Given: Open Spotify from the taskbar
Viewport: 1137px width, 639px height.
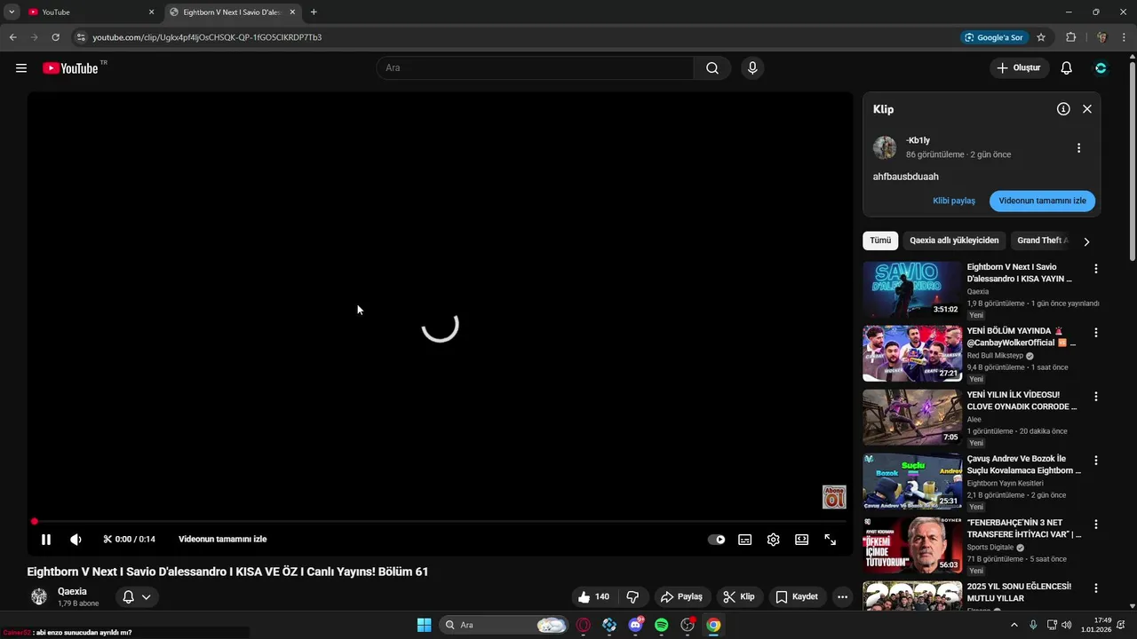Looking at the screenshot, I should (662, 625).
